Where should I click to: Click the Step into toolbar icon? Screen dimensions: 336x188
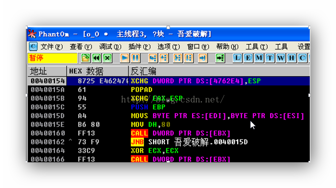[153, 58]
